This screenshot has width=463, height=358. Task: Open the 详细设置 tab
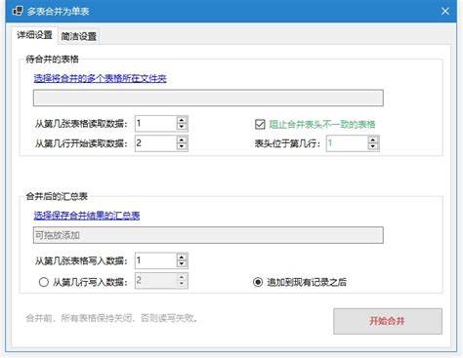pyautogui.click(x=34, y=35)
